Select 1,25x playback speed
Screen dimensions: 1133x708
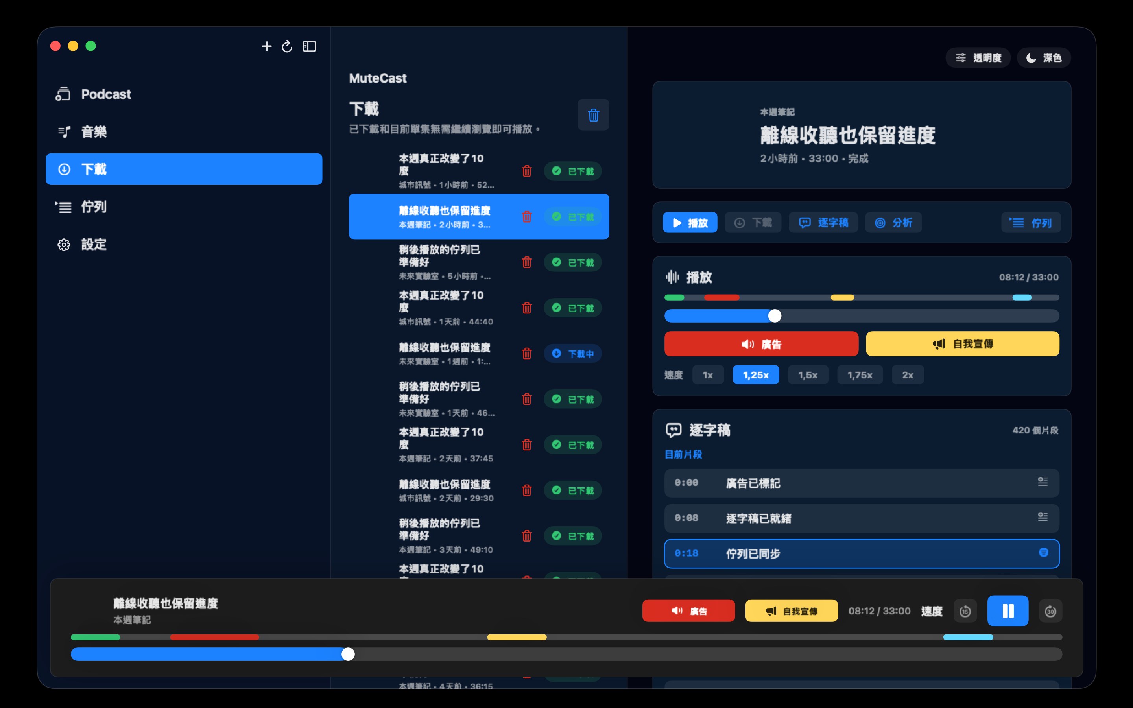(x=756, y=375)
